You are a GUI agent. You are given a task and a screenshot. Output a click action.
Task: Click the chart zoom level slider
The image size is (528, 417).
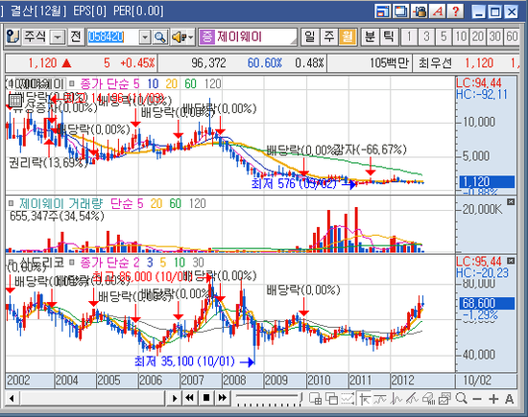pos(269,399)
